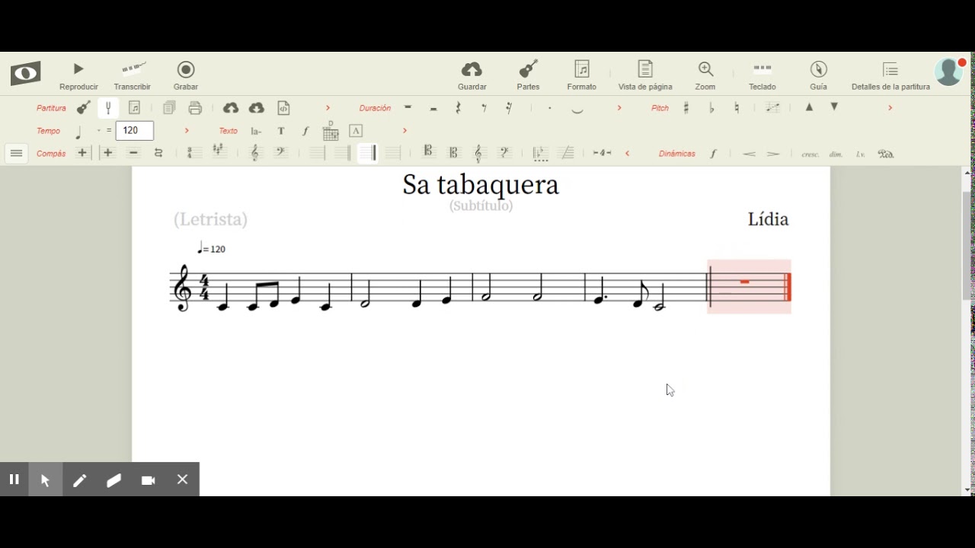Toggle the tuning fork concert pitch icon
975x548 pixels.
tap(108, 108)
